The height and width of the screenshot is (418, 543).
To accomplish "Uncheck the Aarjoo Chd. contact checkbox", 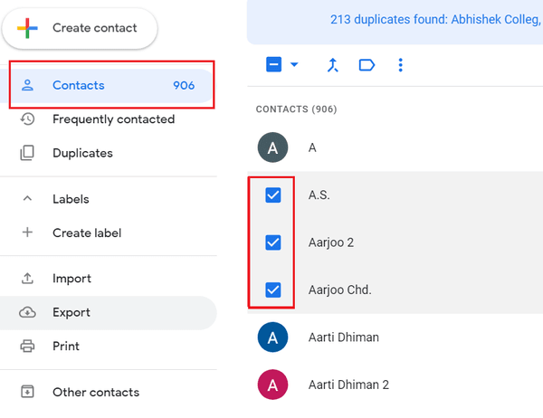I will coord(273,290).
